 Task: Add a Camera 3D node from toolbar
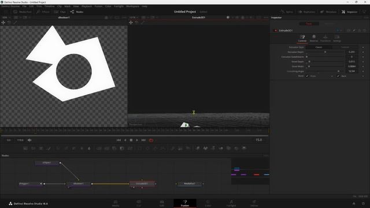click(x=229, y=148)
